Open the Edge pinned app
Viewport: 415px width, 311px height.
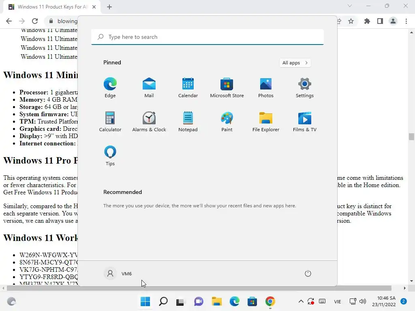click(x=110, y=88)
